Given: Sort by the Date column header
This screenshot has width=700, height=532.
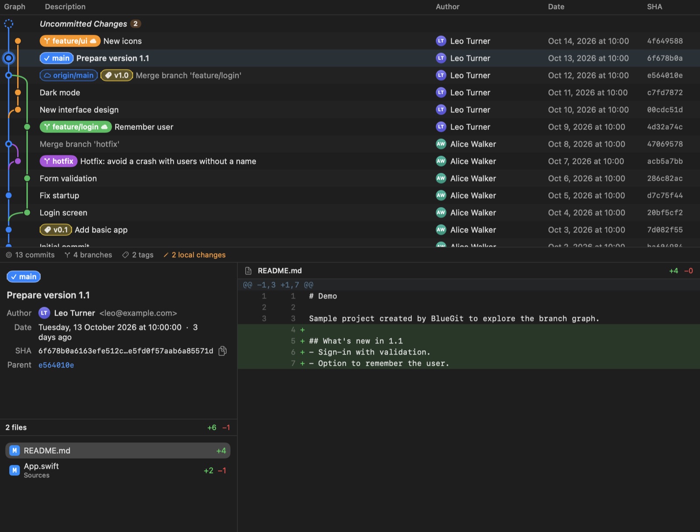Looking at the screenshot, I should pos(556,7).
